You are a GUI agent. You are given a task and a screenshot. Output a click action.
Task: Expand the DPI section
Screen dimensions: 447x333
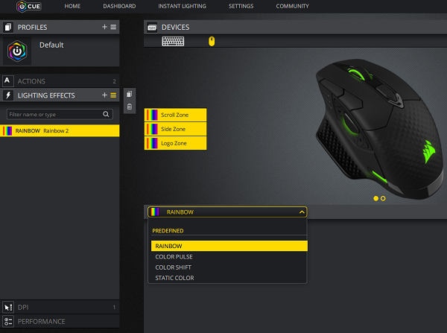(x=60, y=307)
